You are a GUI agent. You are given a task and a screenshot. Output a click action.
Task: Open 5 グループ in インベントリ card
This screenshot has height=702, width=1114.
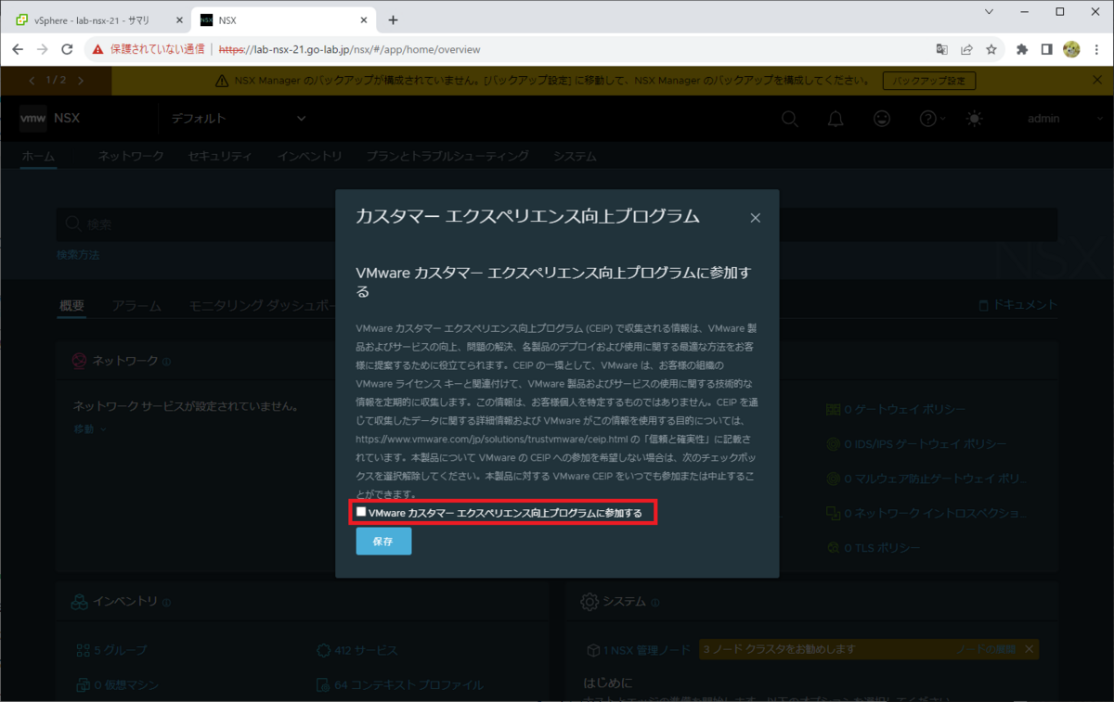click(111, 650)
